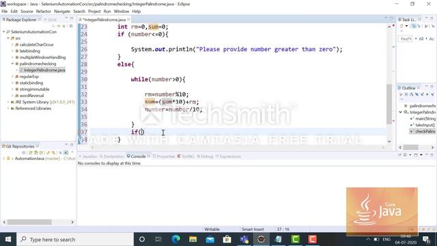Image resolution: width=437 pixels, height=246 pixels.
Task: Switch to the Expressions tab
Action: 228,156
